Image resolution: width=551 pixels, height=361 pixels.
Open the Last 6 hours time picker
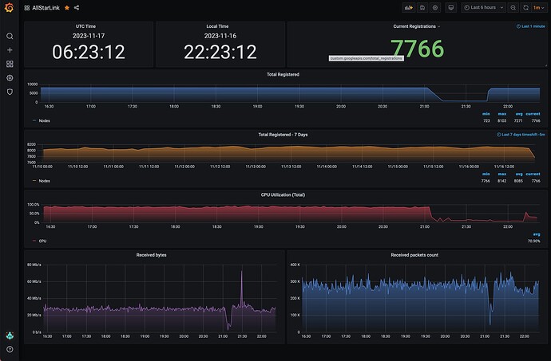(x=484, y=8)
